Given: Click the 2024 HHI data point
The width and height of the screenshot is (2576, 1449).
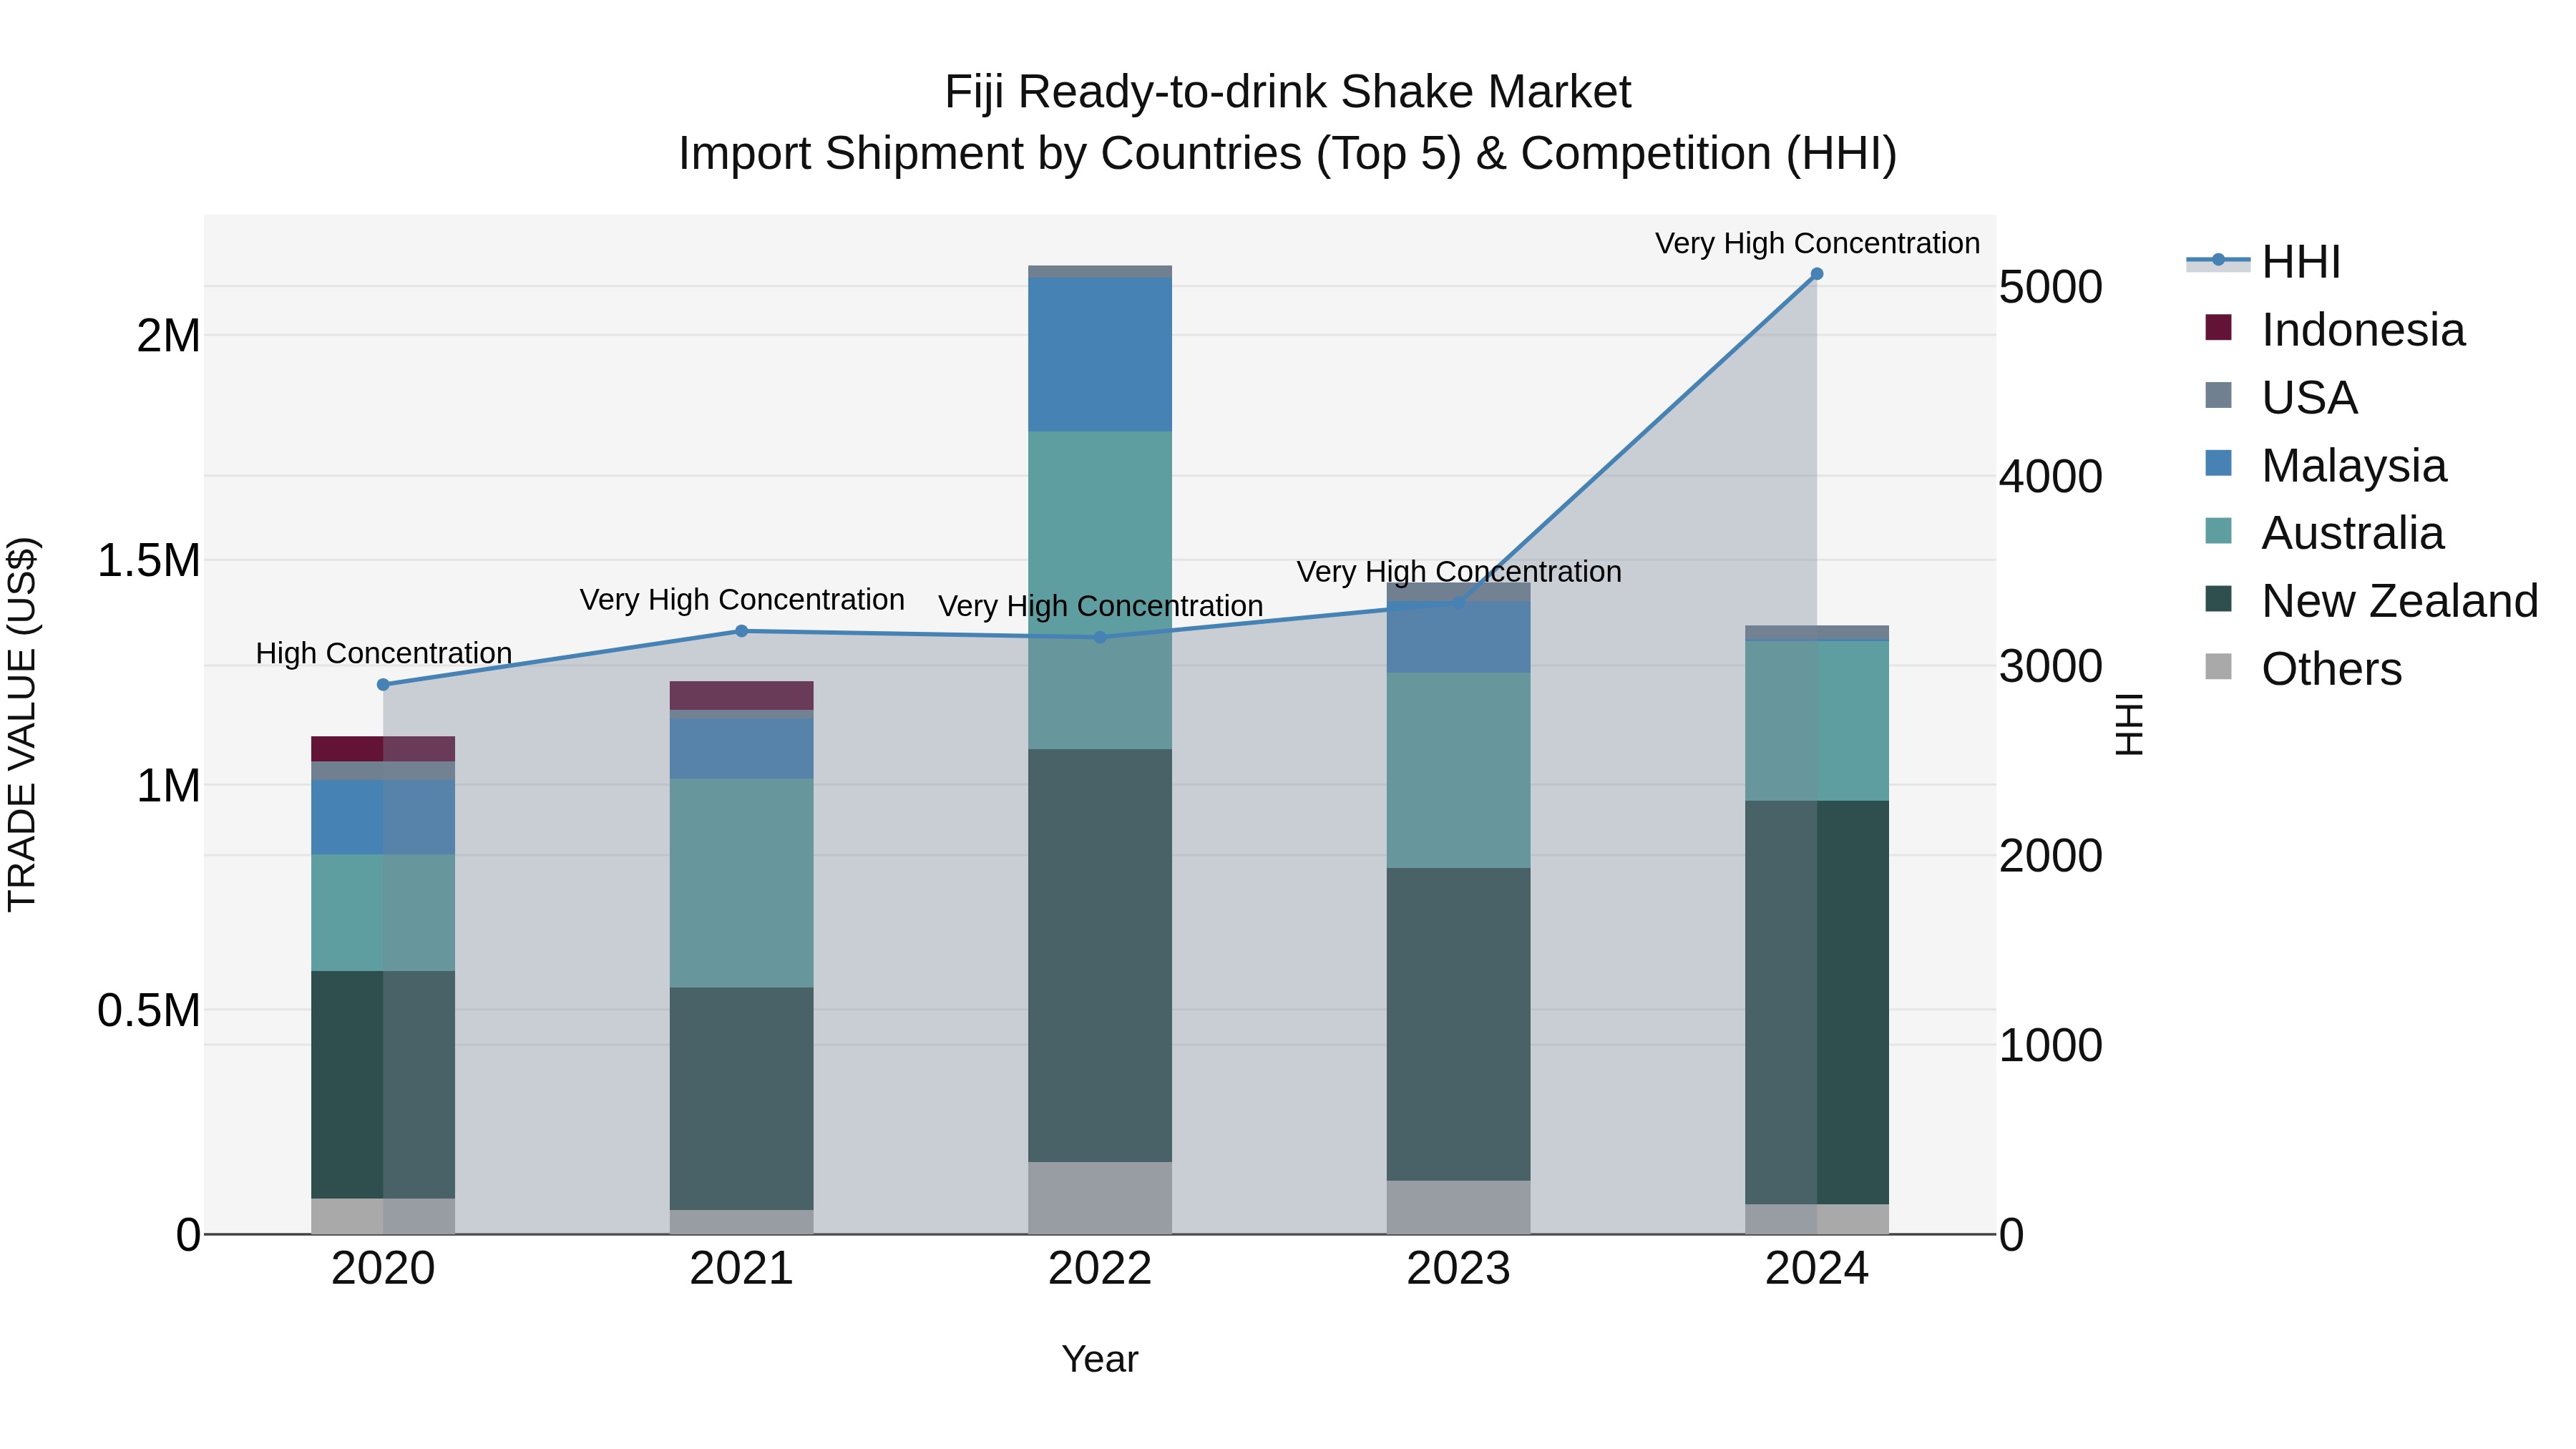Looking at the screenshot, I should pyautogui.click(x=1817, y=274).
